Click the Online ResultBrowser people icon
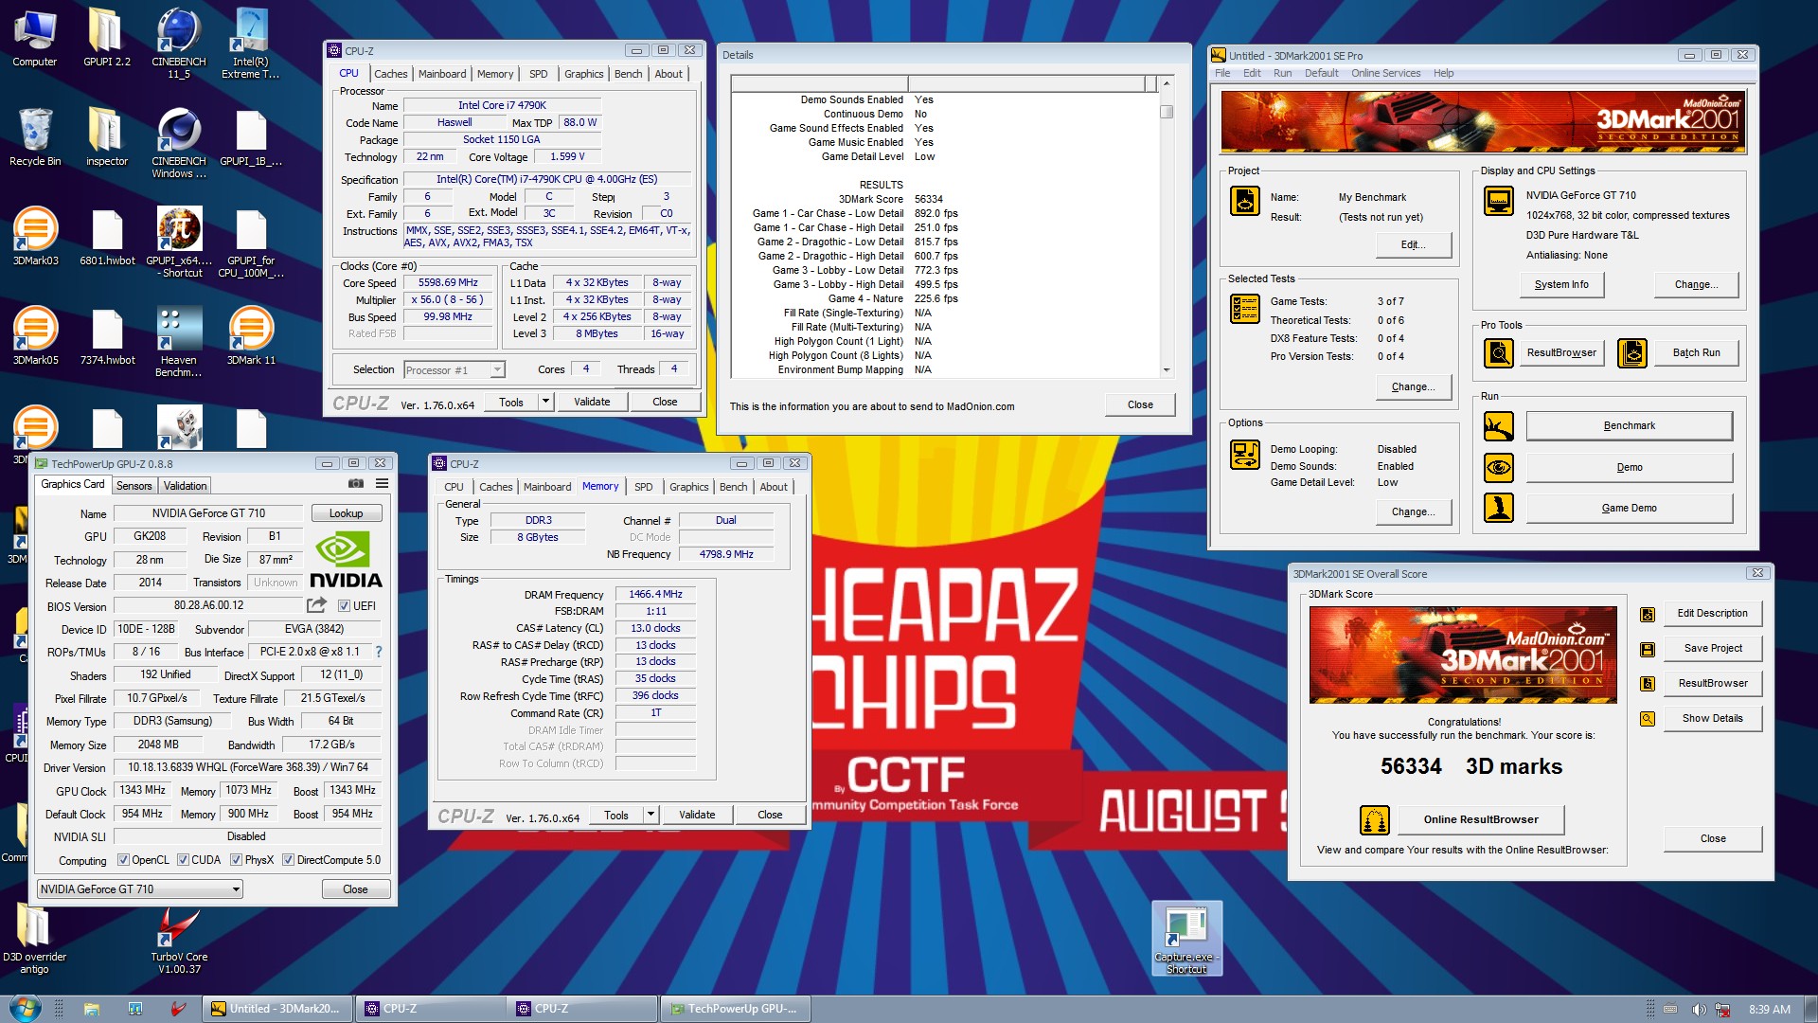 point(1374,820)
